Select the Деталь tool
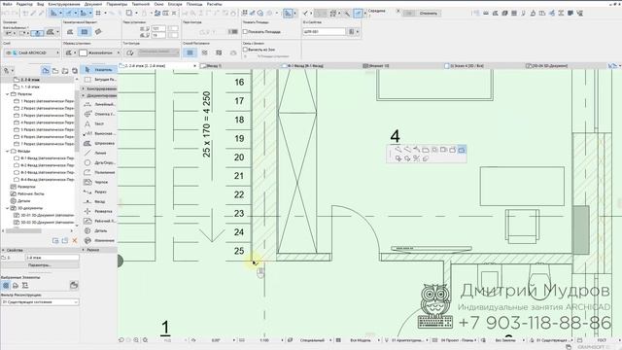This screenshot has height=350, width=622. pyautogui.click(x=99, y=230)
